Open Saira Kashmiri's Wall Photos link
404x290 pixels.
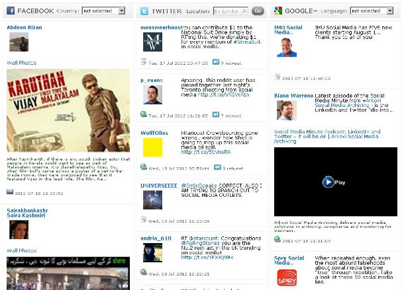click(x=22, y=250)
